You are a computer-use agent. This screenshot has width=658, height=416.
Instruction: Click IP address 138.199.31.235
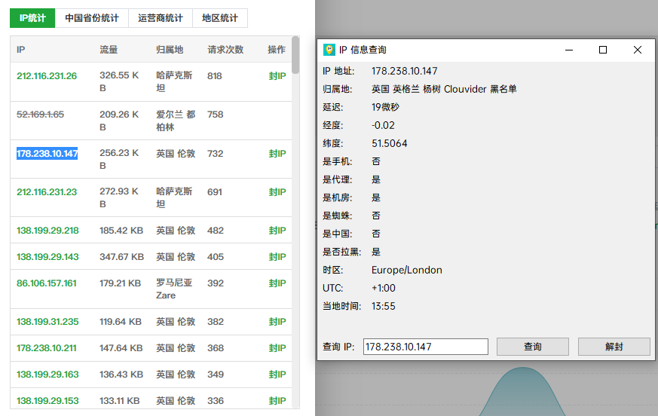pyautogui.click(x=47, y=322)
